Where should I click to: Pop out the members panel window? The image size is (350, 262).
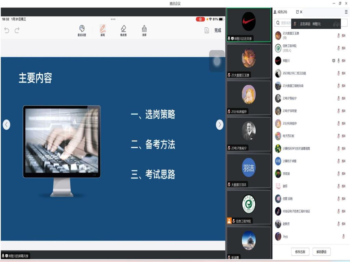[297, 12]
